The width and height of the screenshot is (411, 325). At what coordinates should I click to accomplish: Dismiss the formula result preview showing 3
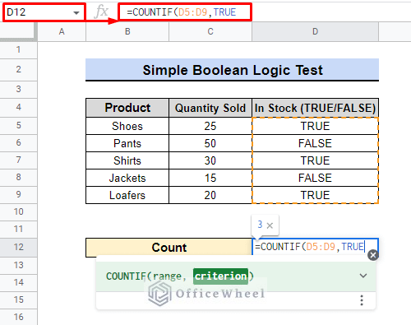[x=270, y=225]
